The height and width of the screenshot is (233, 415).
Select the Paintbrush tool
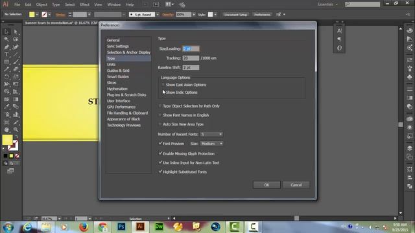[16, 62]
